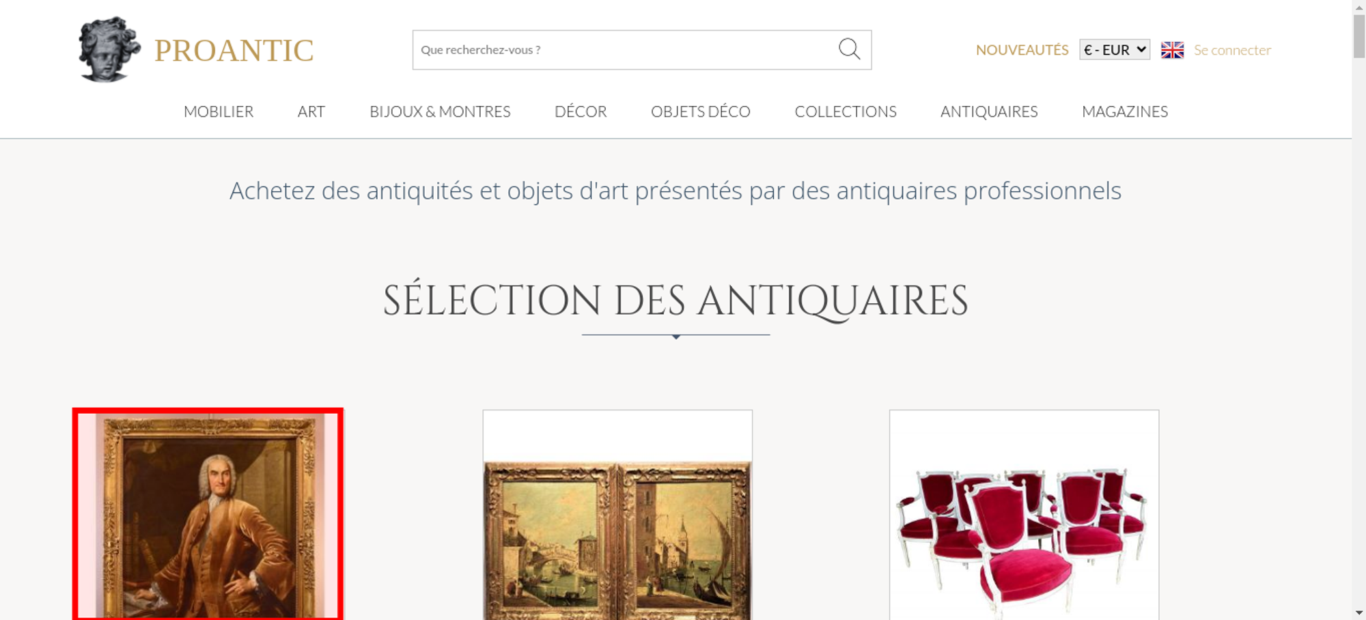Click the Proantic cherub head logo
The image size is (1366, 620).
pyautogui.click(x=109, y=50)
